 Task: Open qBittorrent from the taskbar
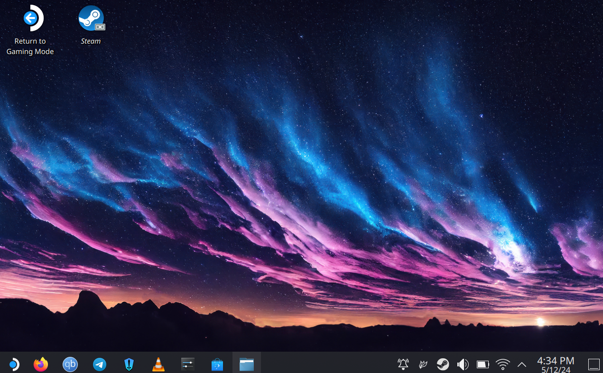[x=70, y=364]
